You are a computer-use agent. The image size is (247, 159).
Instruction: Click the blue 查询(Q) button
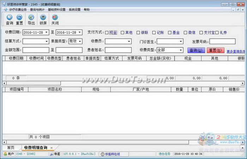(x=196, y=50)
